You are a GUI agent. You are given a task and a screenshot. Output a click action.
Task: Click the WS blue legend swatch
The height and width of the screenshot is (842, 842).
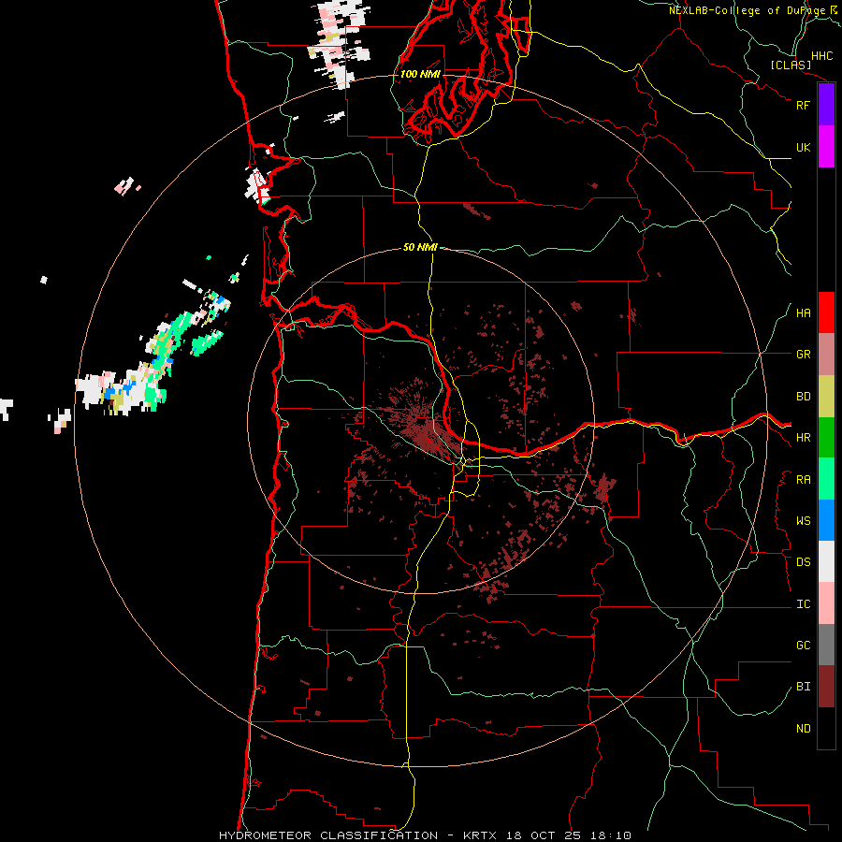click(x=826, y=520)
